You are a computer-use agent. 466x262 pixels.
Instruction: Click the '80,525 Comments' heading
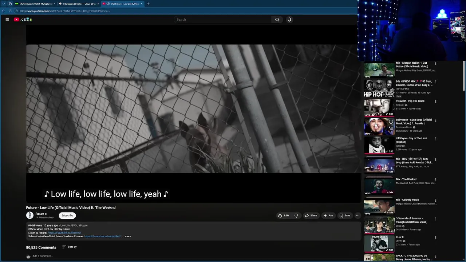[x=41, y=247]
